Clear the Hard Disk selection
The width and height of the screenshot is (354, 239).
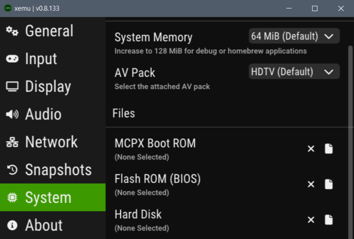click(311, 220)
